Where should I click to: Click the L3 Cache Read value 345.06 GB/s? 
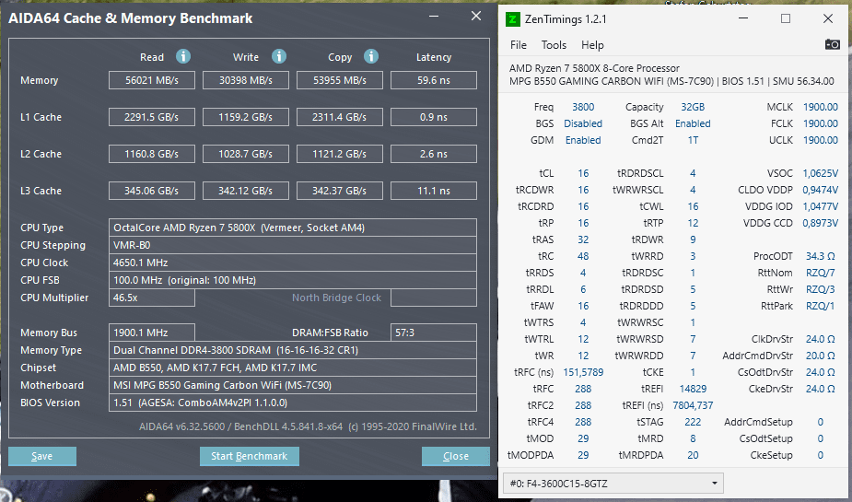152,191
